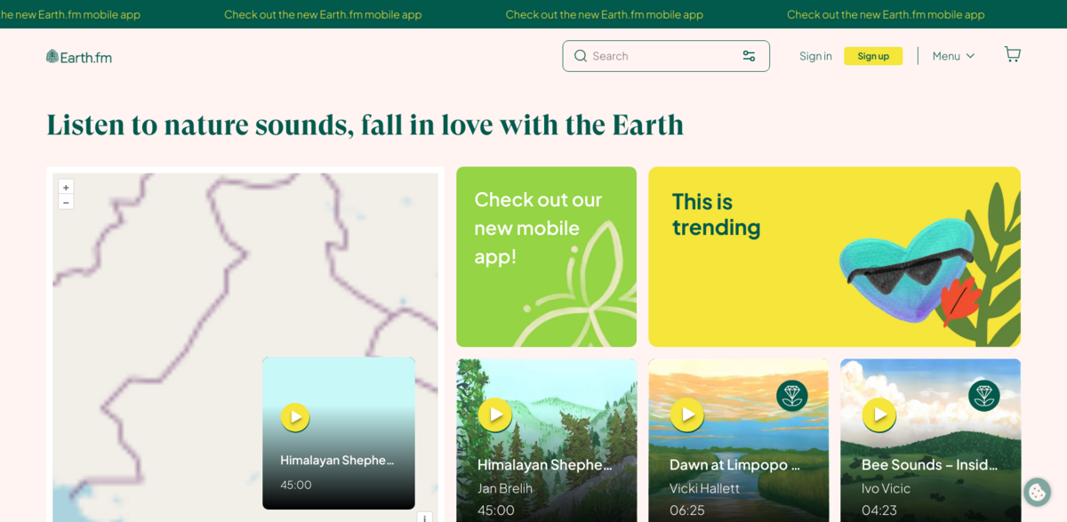Click premium diamond badge on Bee Sounds card
The height and width of the screenshot is (522, 1067).
pyautogui.click(x=983, y=396)
